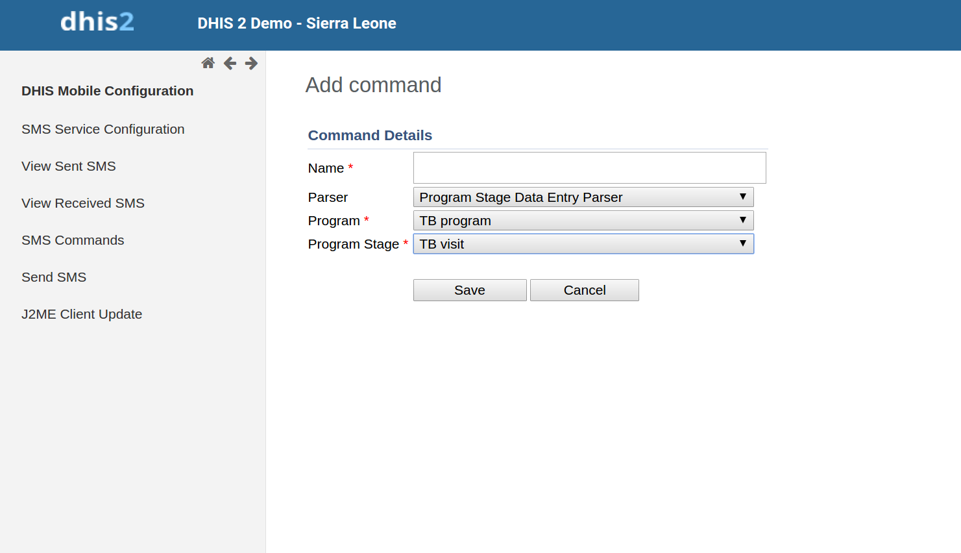The image size is (961, 553).
Task: Open the Program Stage dropdown
Action: tap(583, 244)
